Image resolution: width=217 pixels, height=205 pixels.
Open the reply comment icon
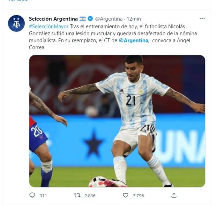[x=32, y=195]
